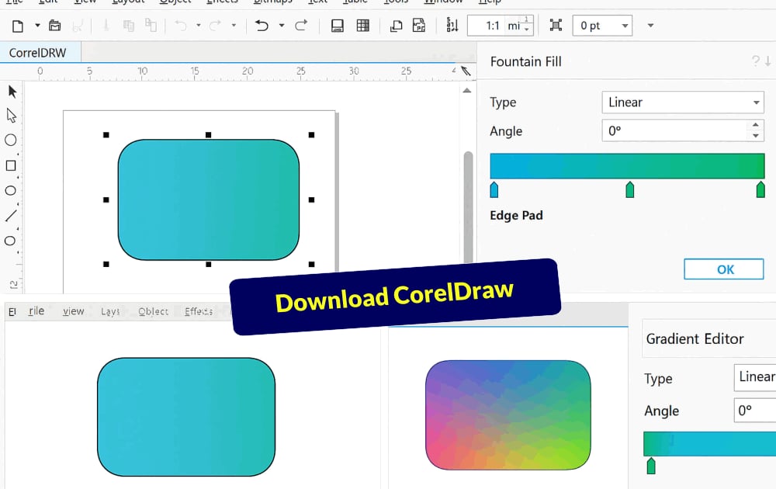Select the Freehand line tool

tap(11, 216)
